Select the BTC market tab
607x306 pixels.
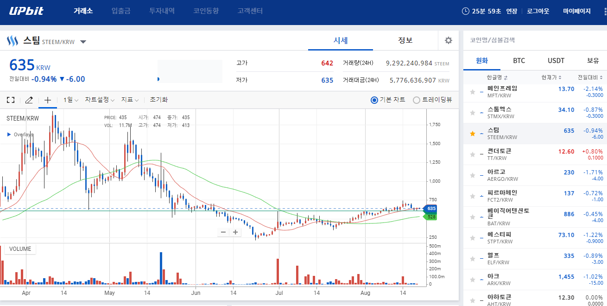point(519,61)
